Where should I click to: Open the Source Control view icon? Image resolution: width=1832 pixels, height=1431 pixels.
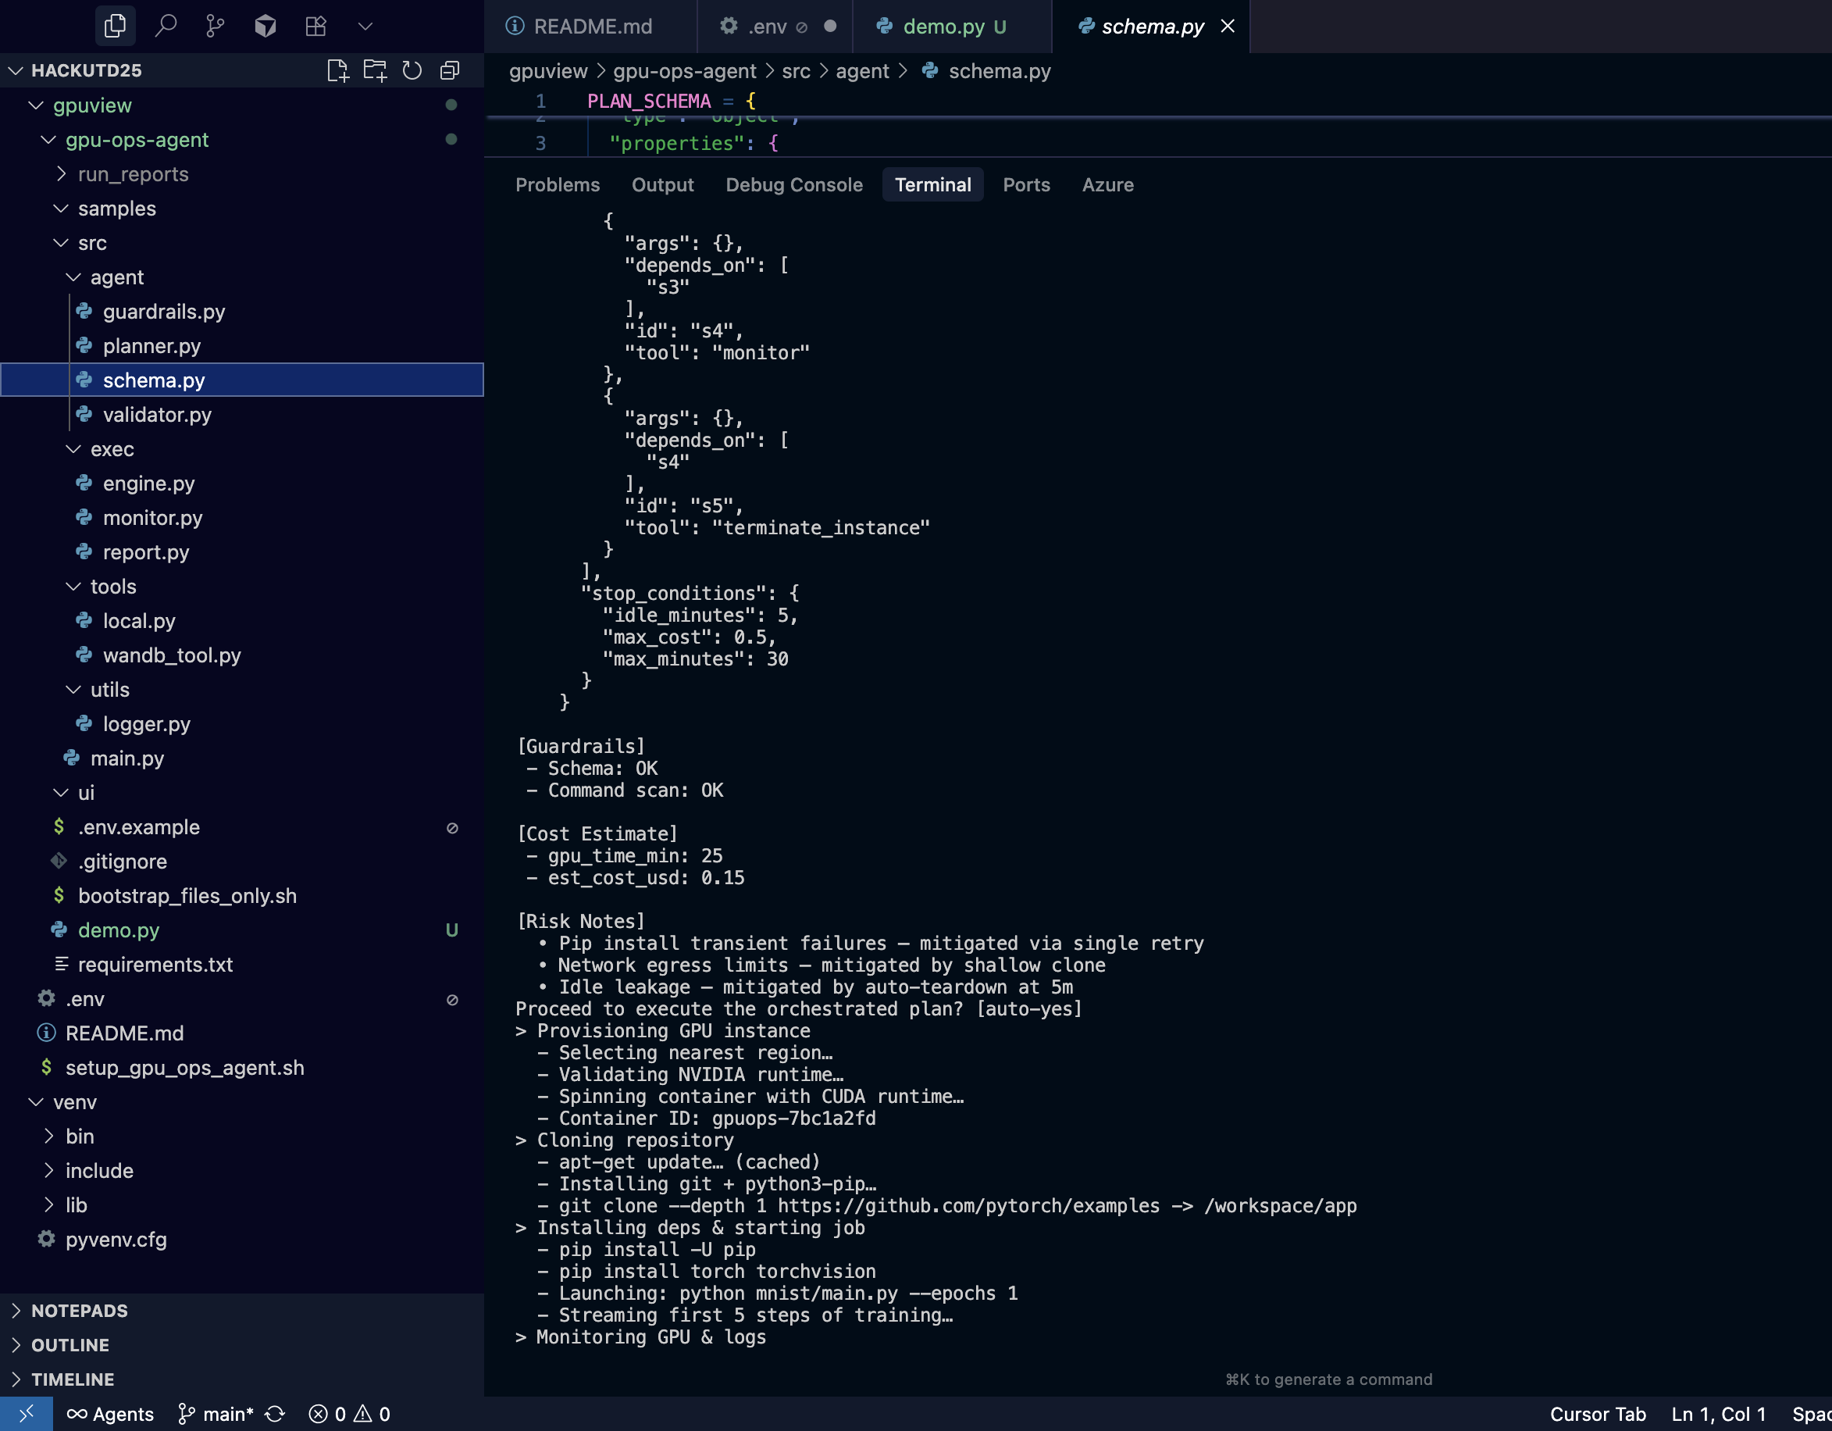pyautogui.click(x=216, y=26)
